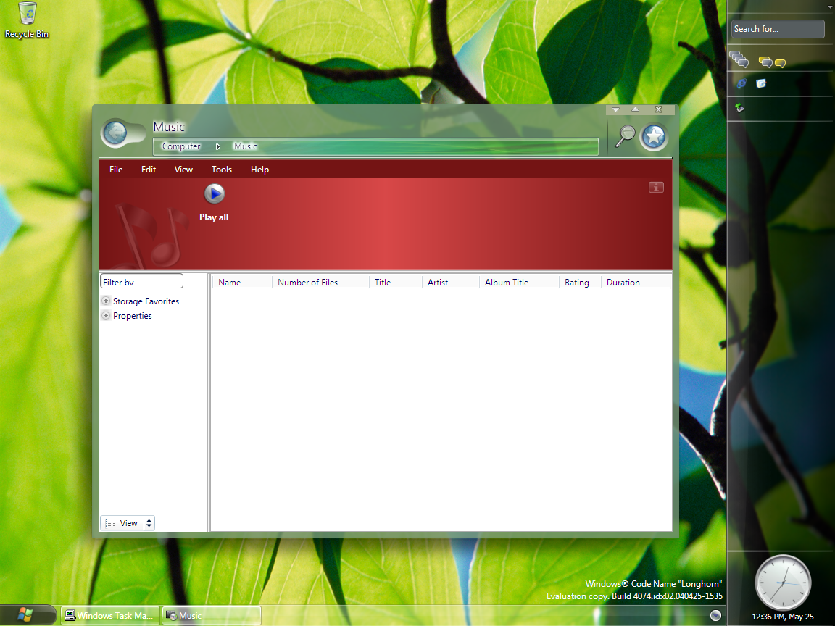This screenshot has height=626, width=835.
Task: Open the Edit menu
Action: [149, 170]
